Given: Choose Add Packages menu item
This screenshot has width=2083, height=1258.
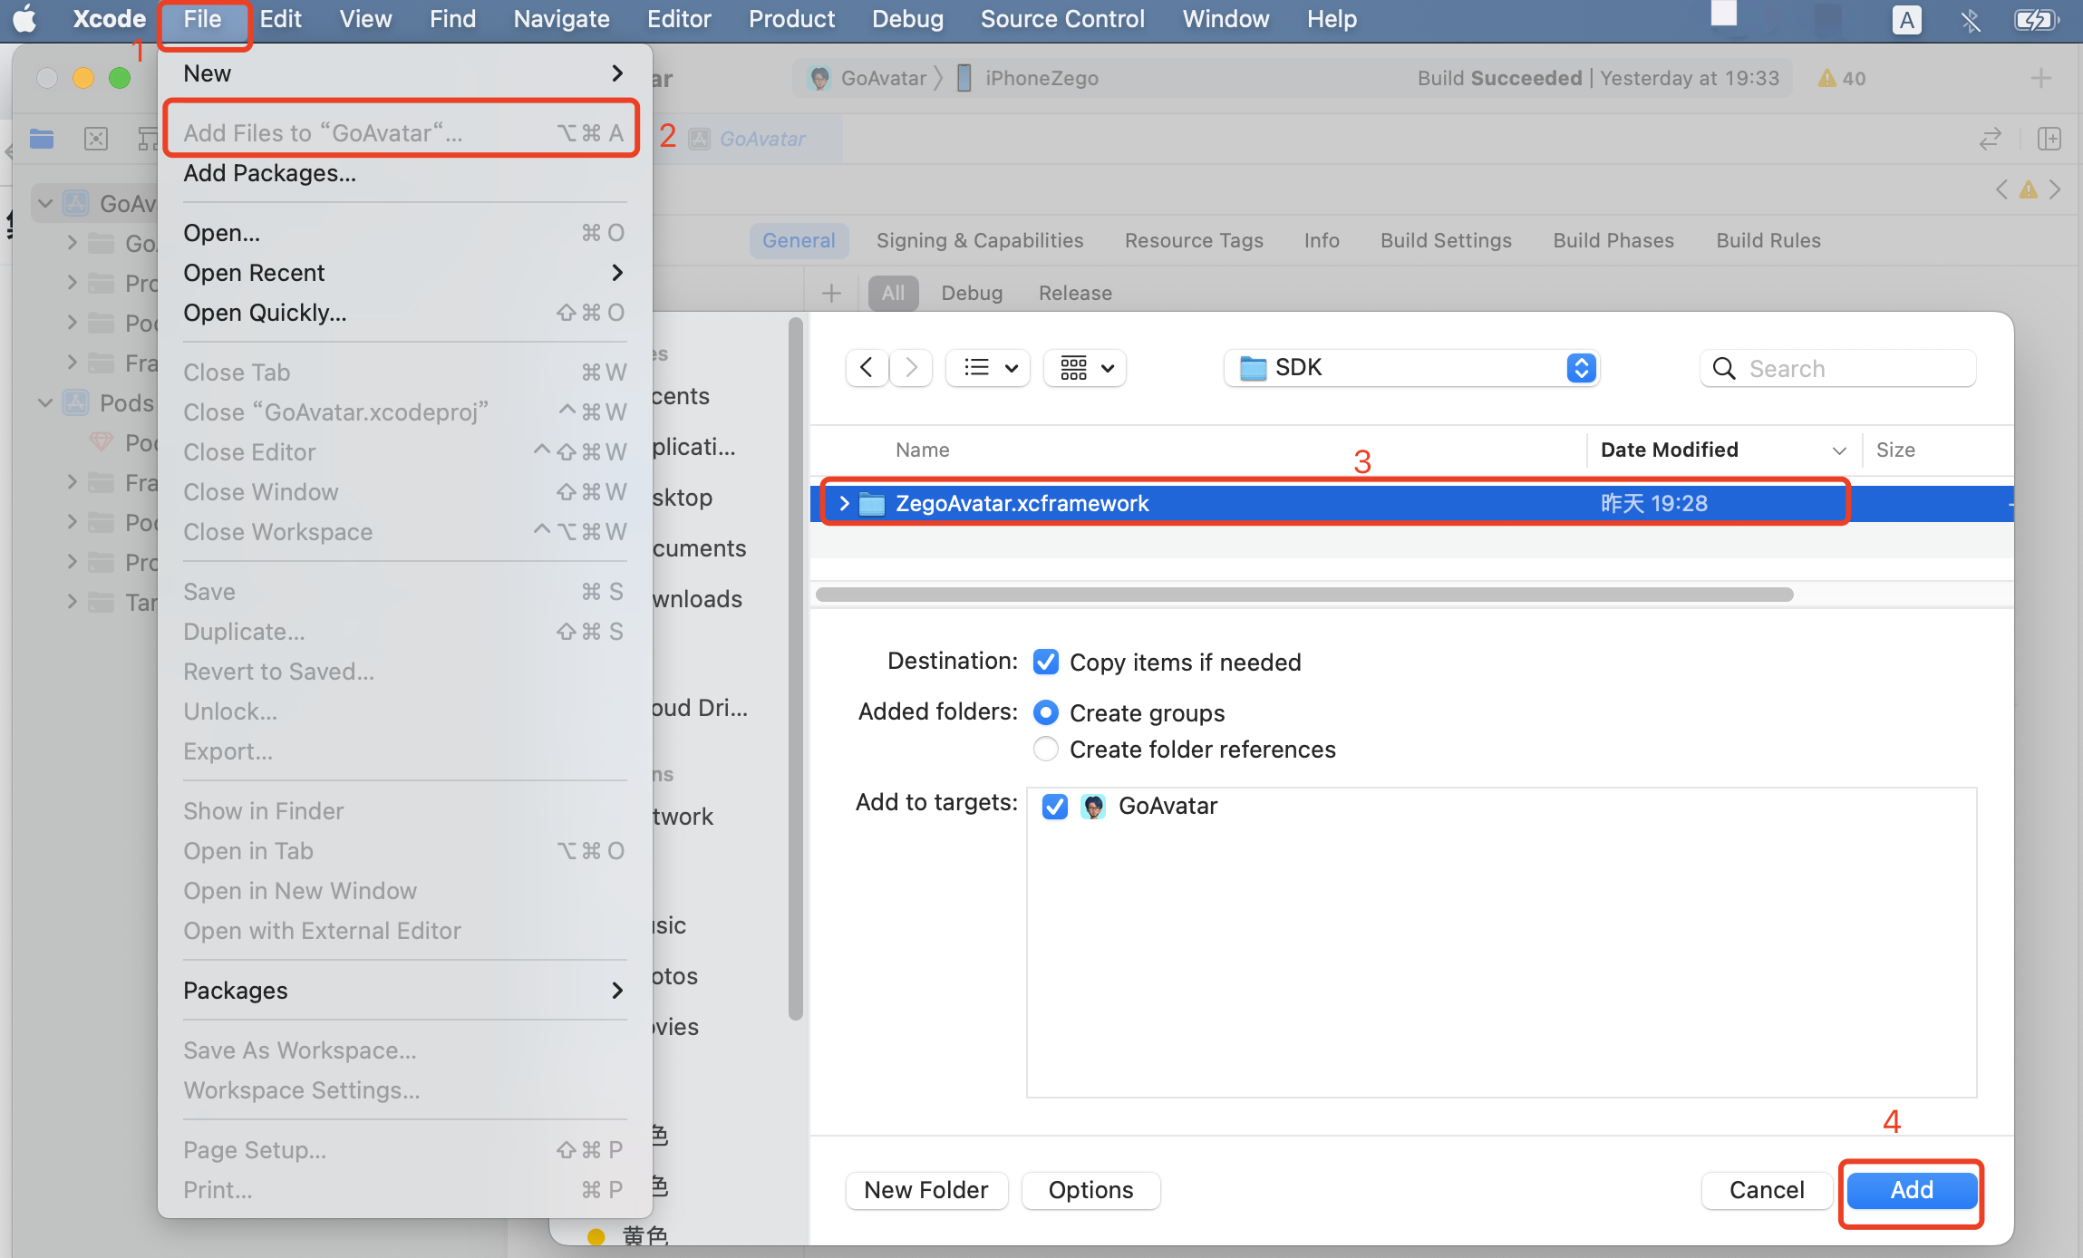Looking at the screenshot, I should coord(404,173).
